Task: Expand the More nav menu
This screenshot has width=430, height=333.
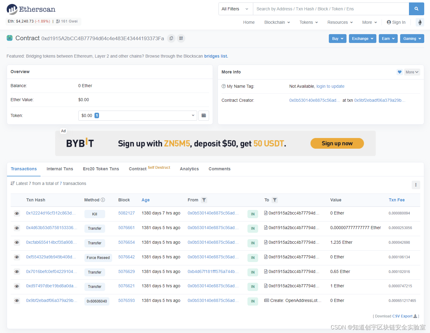Action: 370,22
